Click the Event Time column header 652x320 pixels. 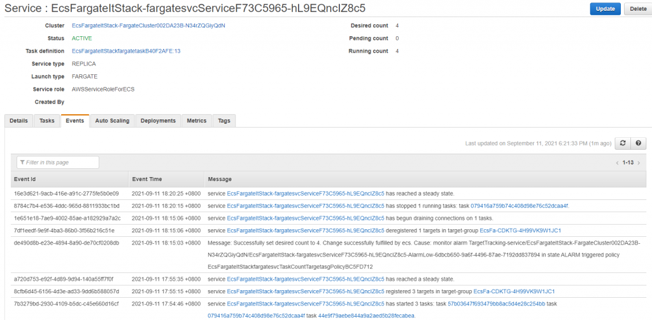click(166, 179)
